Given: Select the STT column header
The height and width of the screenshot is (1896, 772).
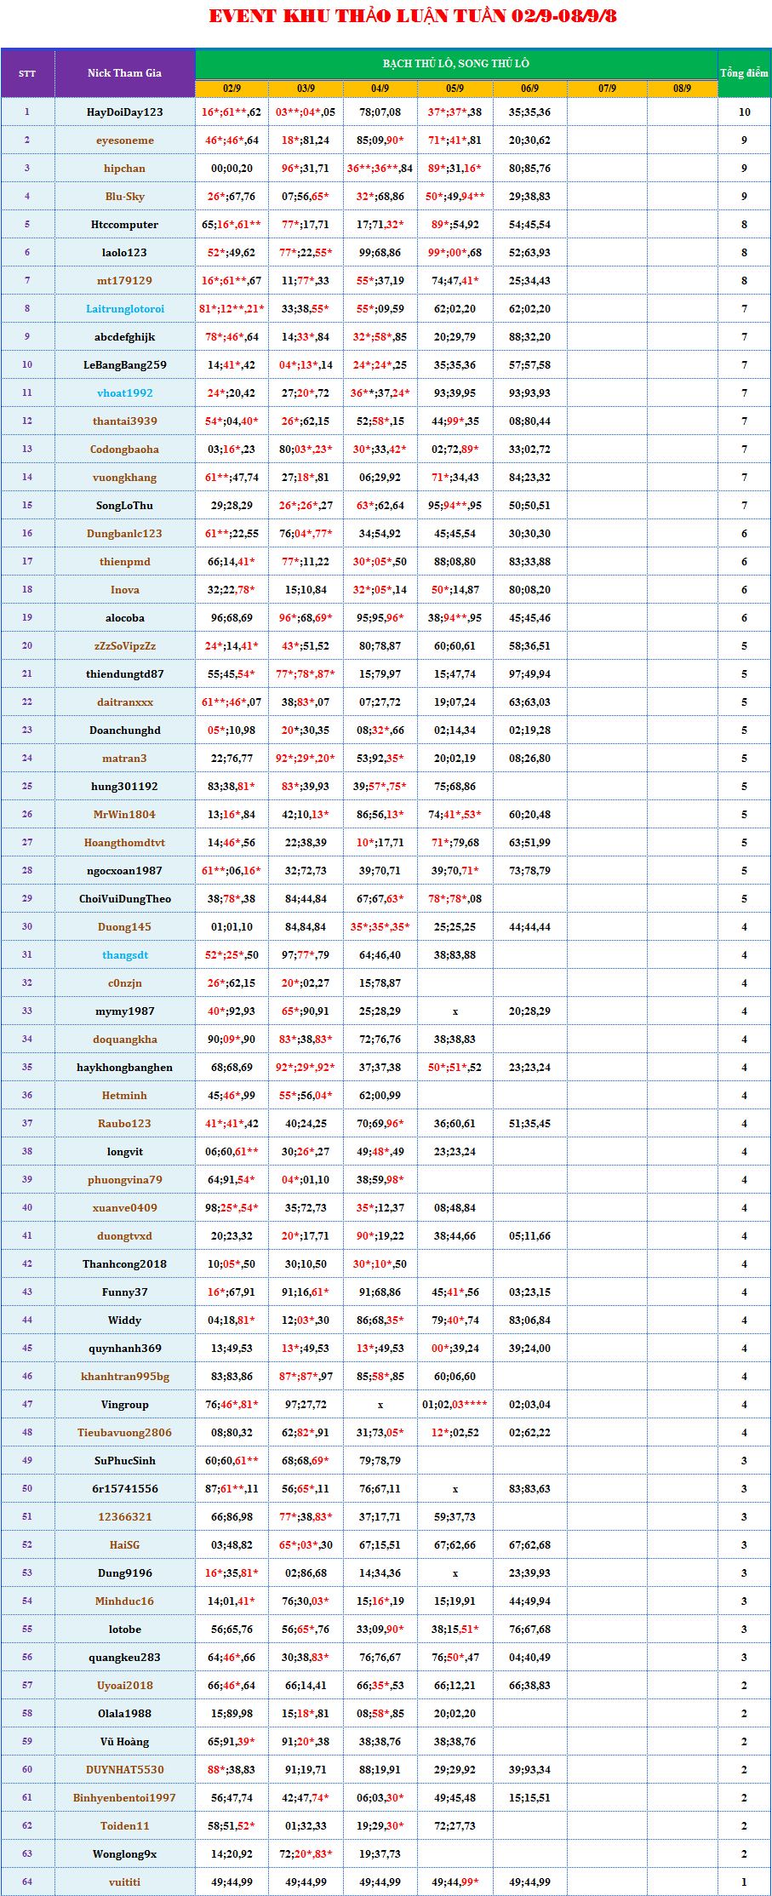Looking at the screenshot, I should coord(27,73).
